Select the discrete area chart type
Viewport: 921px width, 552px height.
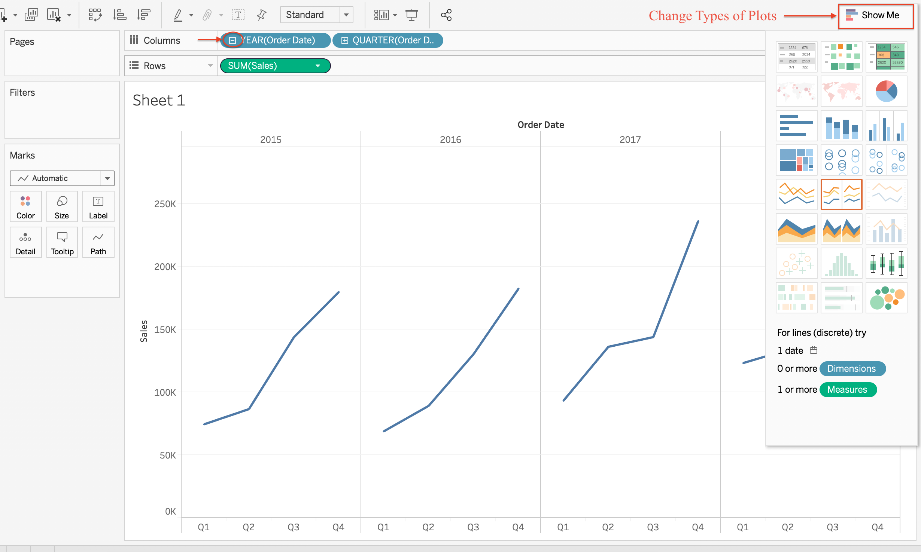[x=842, y=229]
